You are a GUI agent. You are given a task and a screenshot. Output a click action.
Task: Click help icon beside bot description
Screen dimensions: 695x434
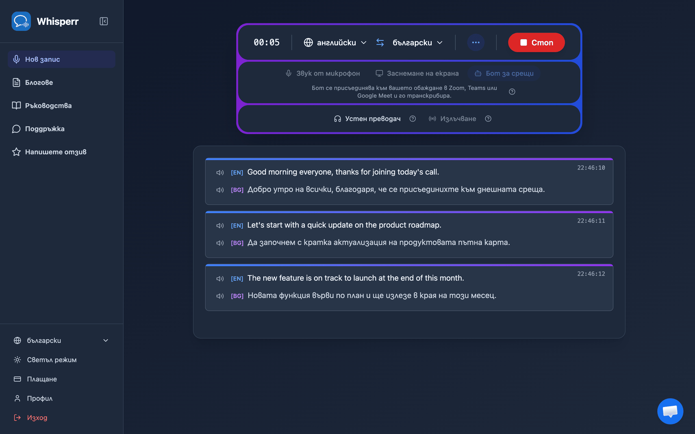tap(512, 92)
